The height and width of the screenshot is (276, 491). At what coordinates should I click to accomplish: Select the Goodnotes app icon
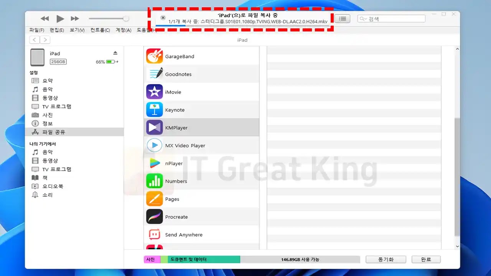[x=155, y=74]
